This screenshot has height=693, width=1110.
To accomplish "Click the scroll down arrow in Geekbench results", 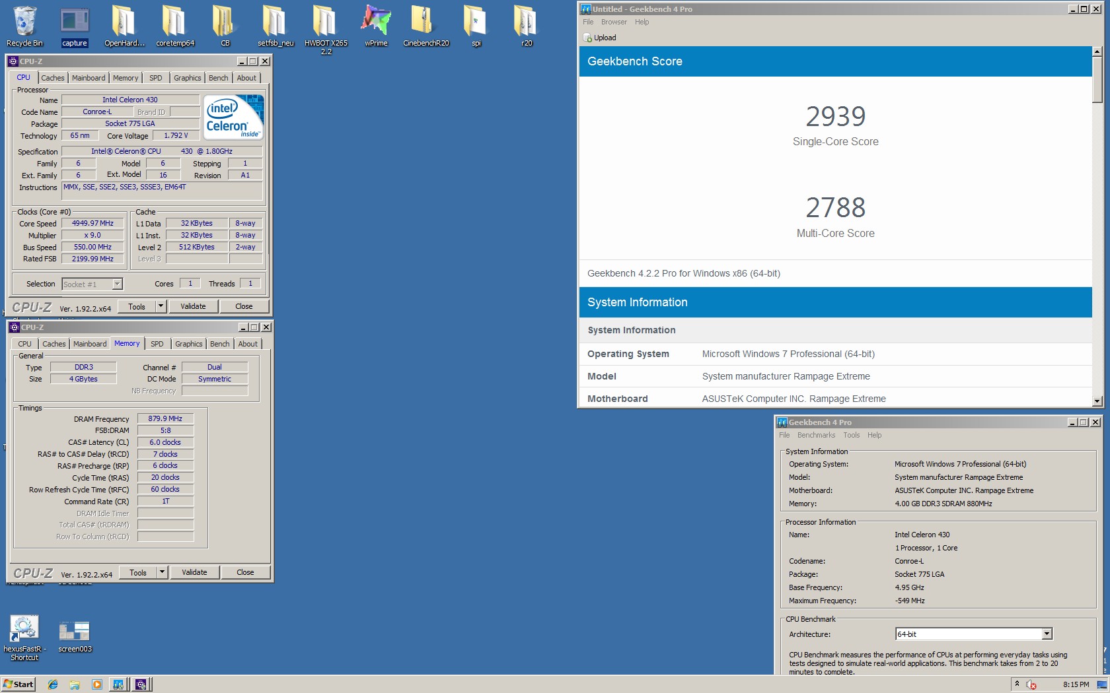I will [1097, 401].
